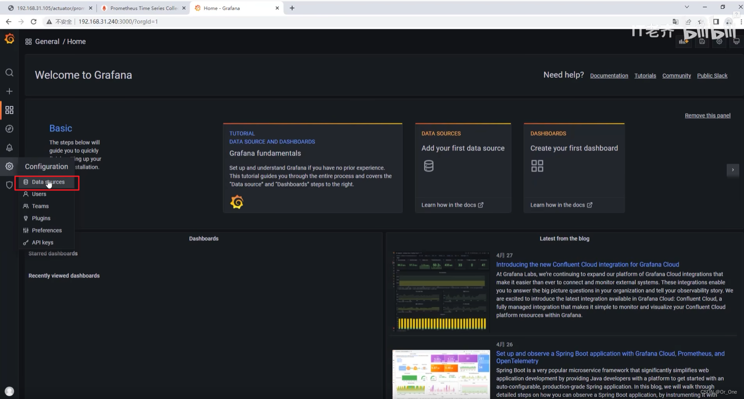Open the Alerting bell icon
This screenshot has width=744, height=399.
click(x=9, y=147)
